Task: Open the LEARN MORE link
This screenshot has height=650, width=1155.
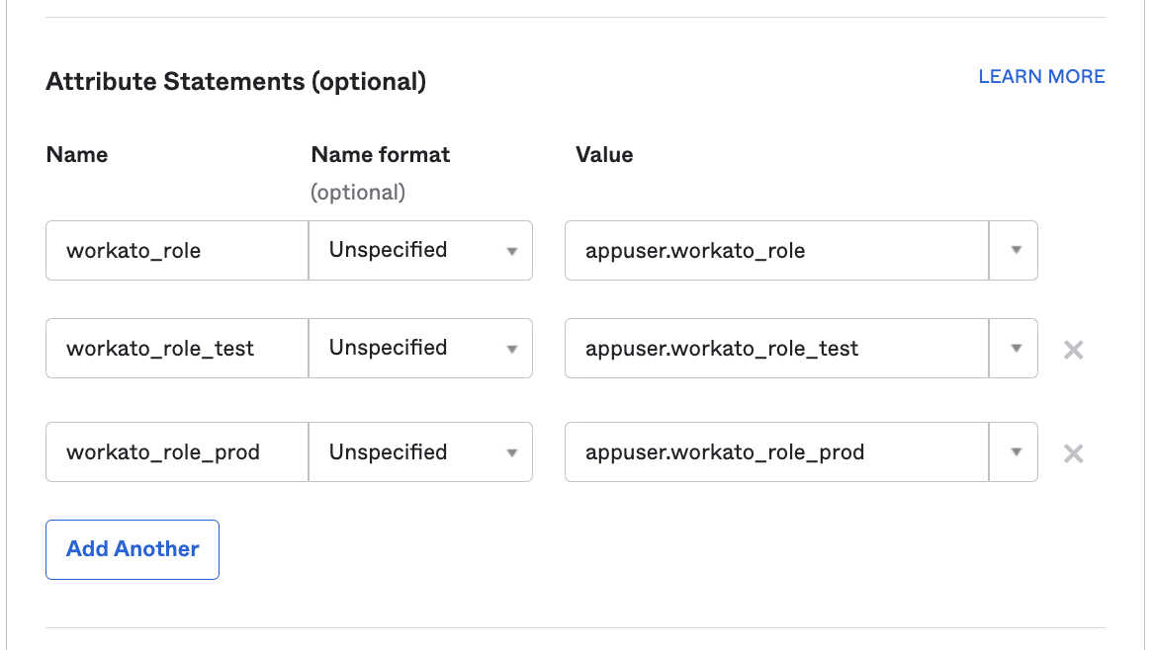Action: pos(1041,77)
